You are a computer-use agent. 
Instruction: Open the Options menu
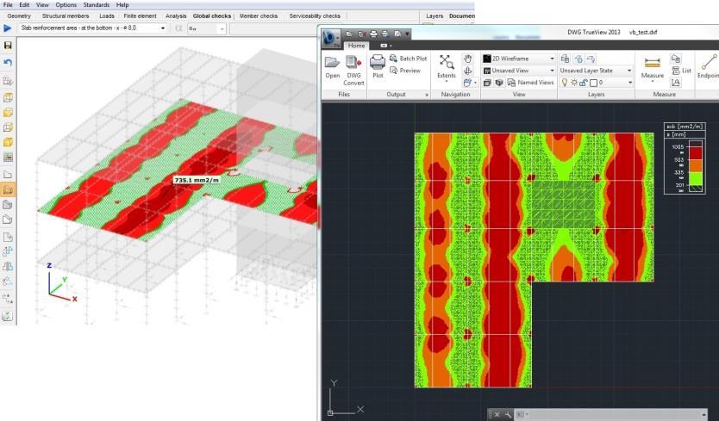tap(66, 4)
